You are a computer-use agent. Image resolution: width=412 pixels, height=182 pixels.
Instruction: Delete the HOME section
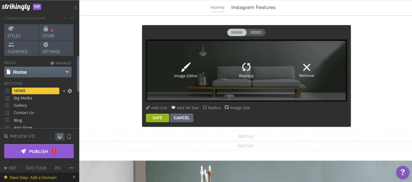pyautogui.click(x=64, y=91)
